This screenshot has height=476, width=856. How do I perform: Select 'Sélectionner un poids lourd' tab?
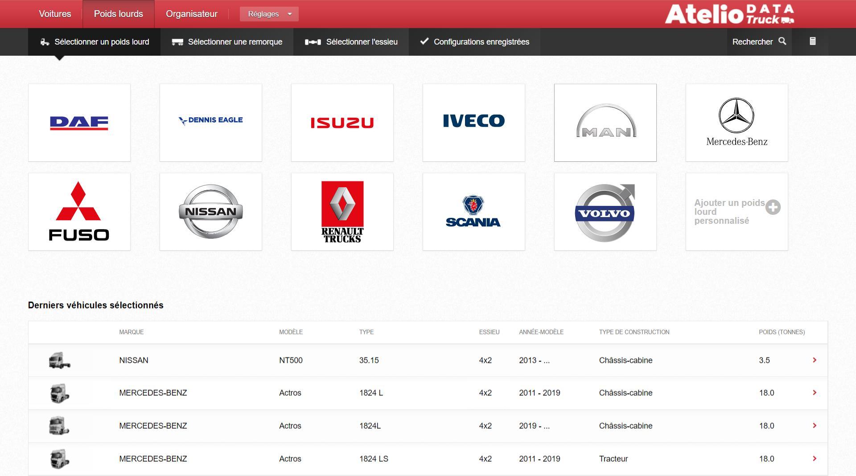click(95, 42)
